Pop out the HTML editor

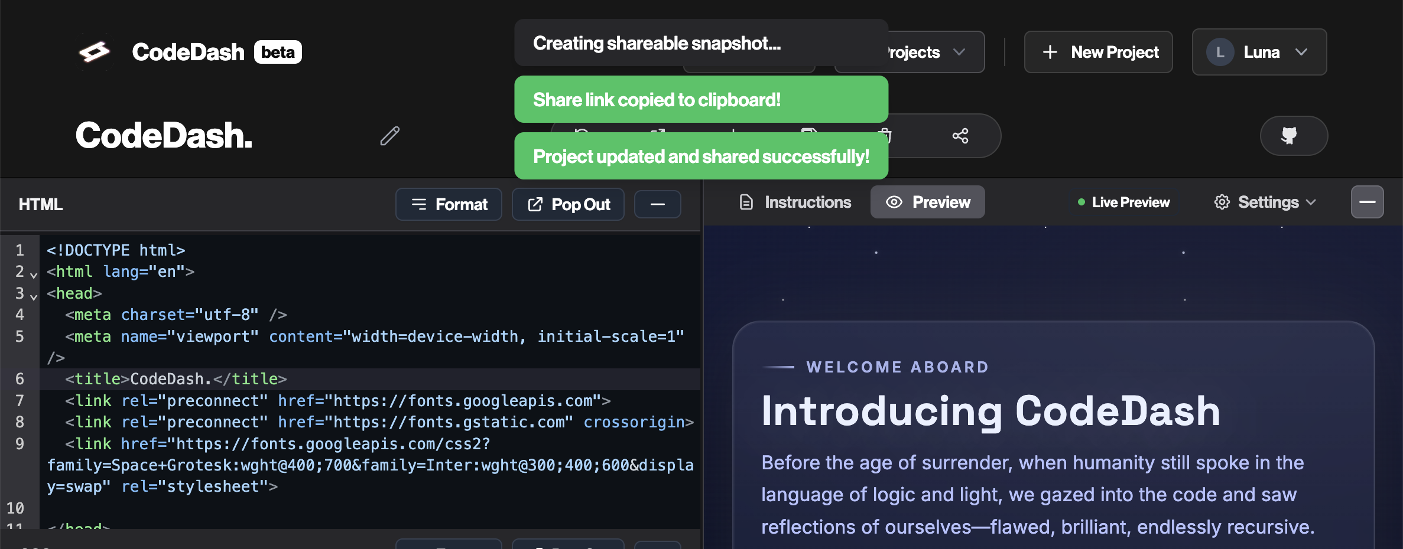567,204
